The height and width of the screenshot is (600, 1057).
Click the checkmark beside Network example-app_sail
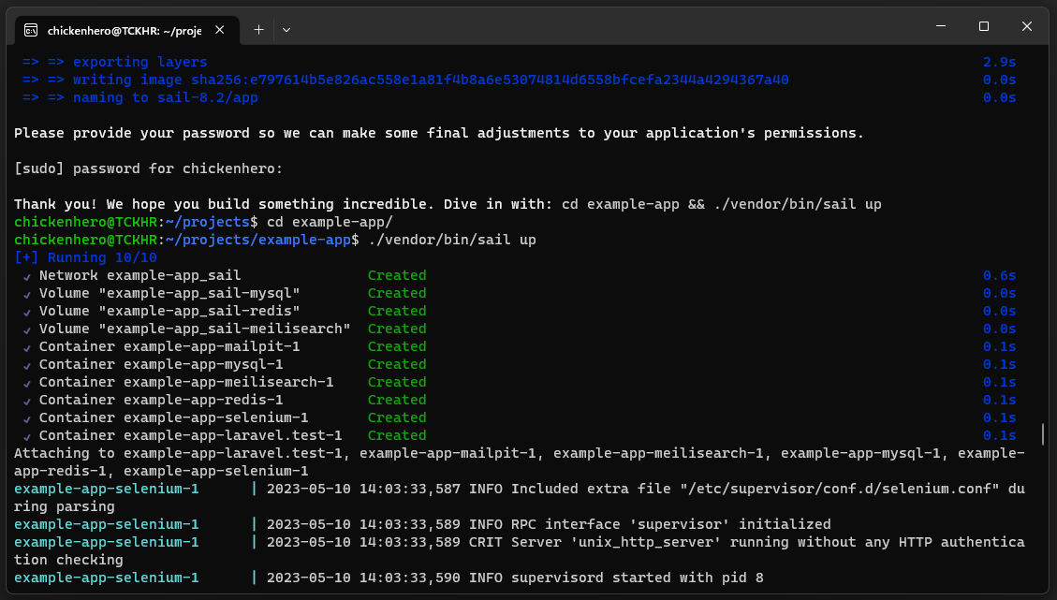pyautogui.click(x=26, y=275)
